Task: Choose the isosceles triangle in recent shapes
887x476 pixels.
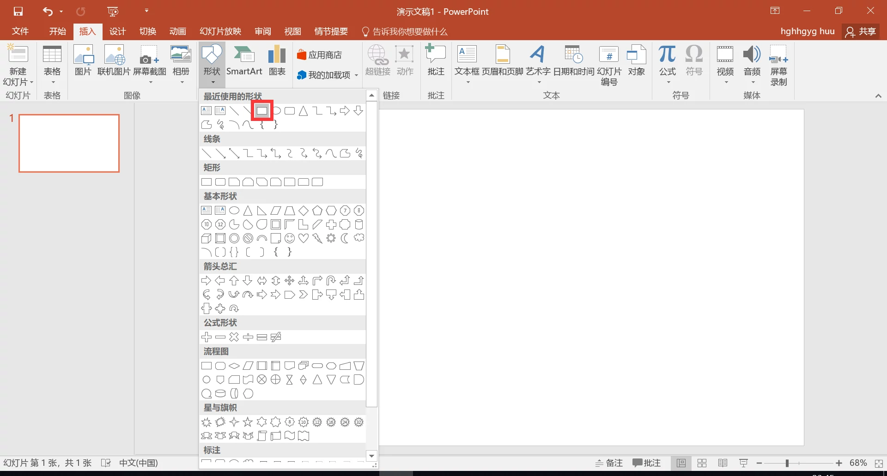Action: point(303,111)
